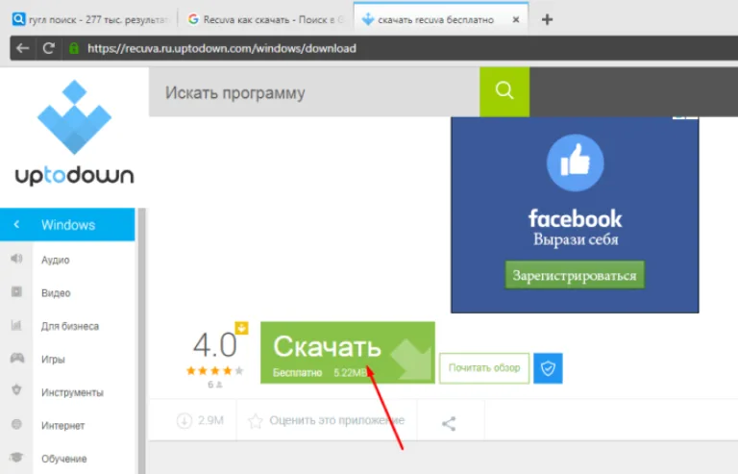
Task: Open the Аудио category
Action: pyautogui.click(x=56, y=260)
